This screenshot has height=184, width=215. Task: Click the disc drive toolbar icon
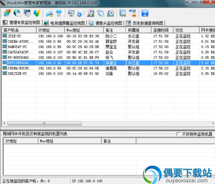click(111, 13)
